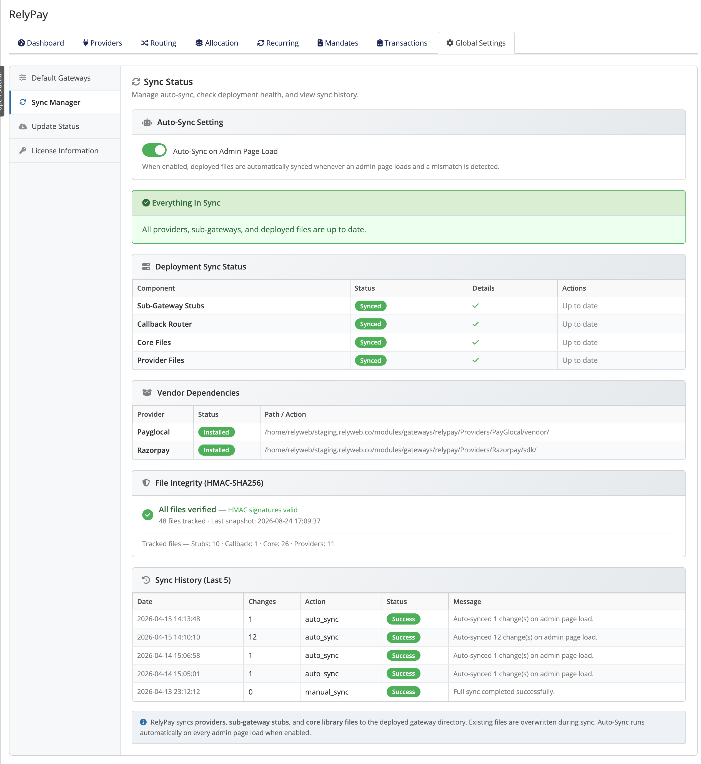Open License Information in the sidebar
This screenshot has width=701, height=764.
click(x=65, y=151)
